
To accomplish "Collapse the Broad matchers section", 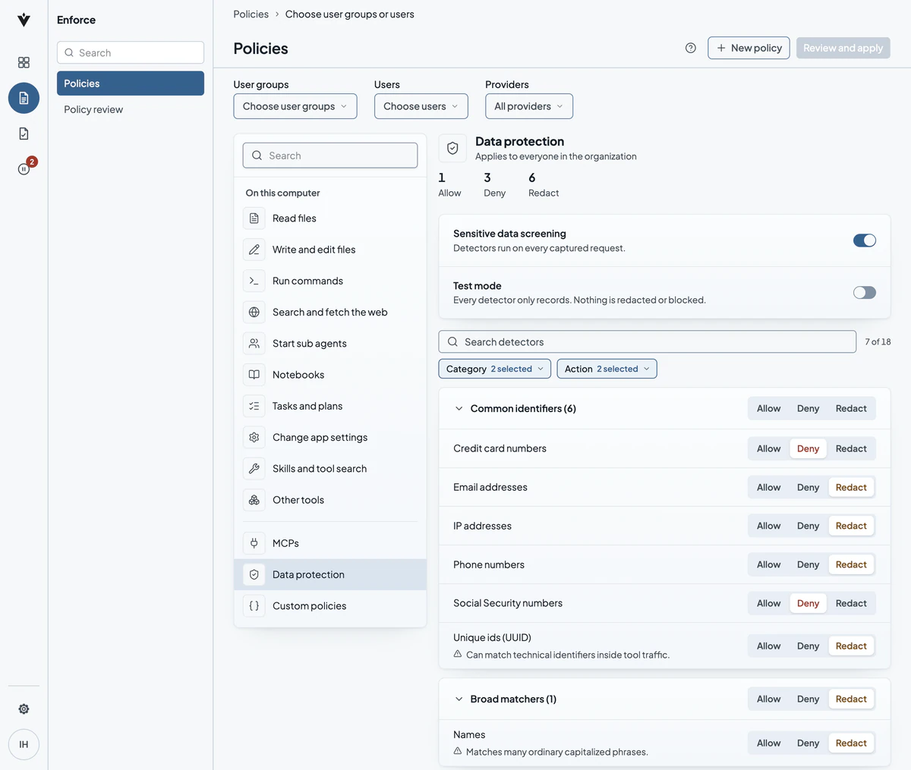I will coord(459,699).
